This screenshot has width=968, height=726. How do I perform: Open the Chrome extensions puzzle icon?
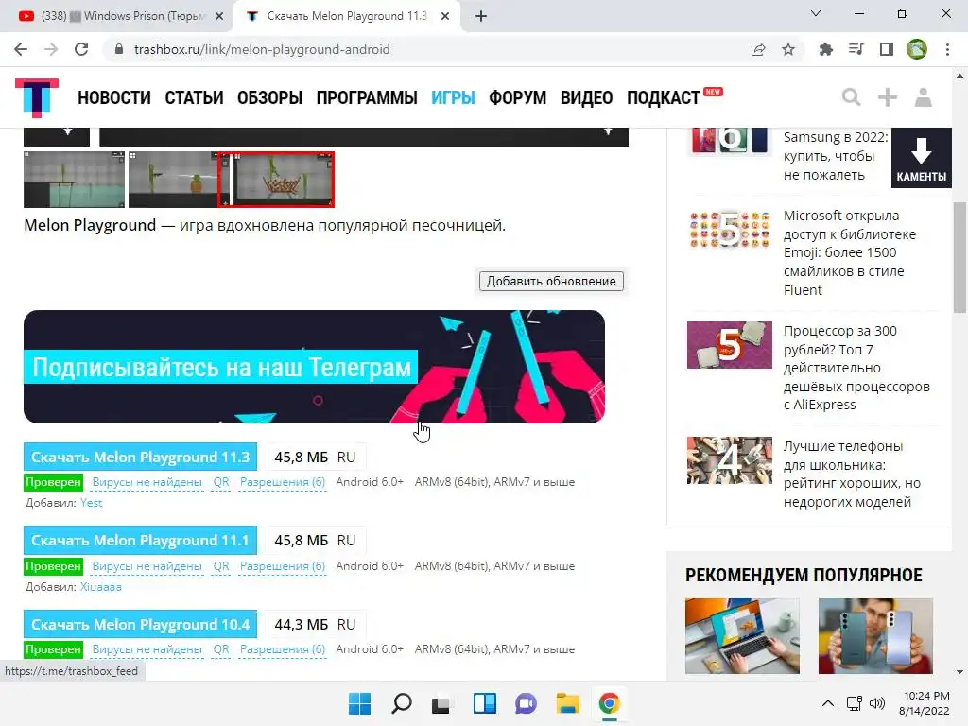point(825,49)
